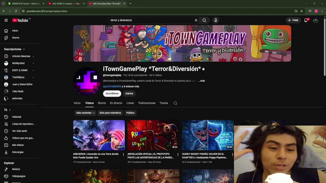This screenshot has width=326, height=183.
Task: Click the Unirme button
Action: (129, 94)
